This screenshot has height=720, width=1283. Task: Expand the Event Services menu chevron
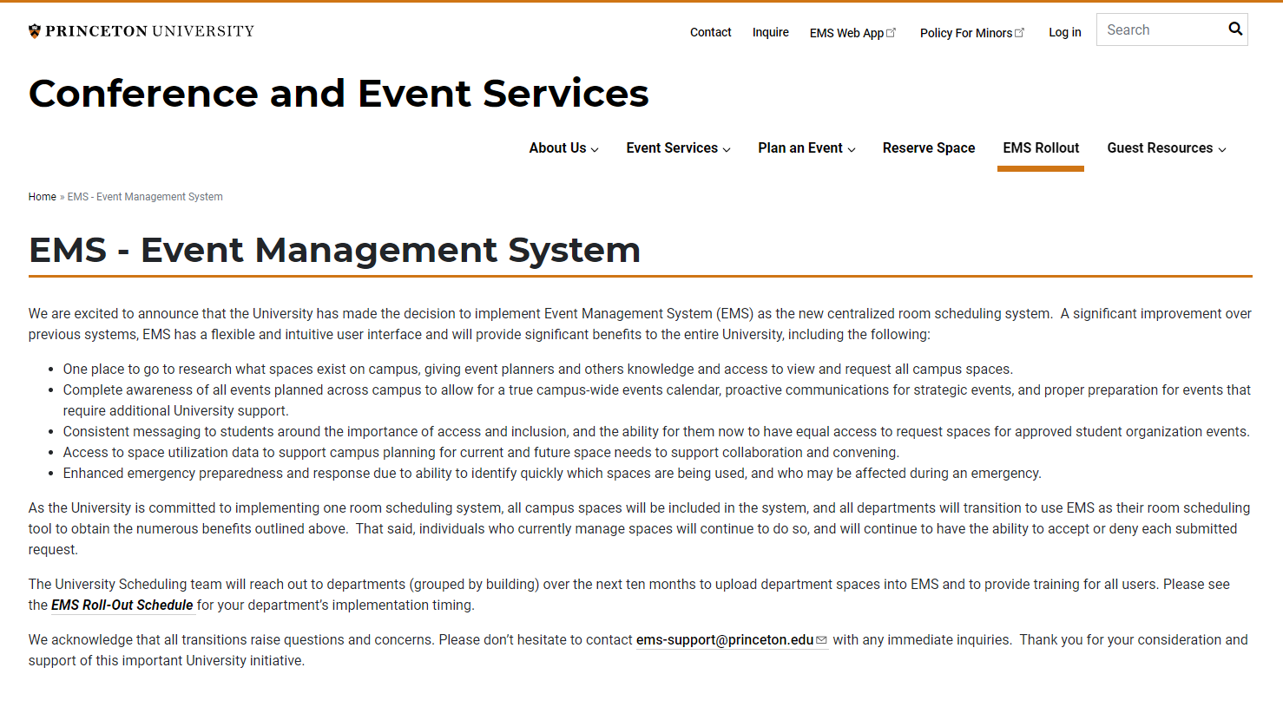click(x=727, y=149)
